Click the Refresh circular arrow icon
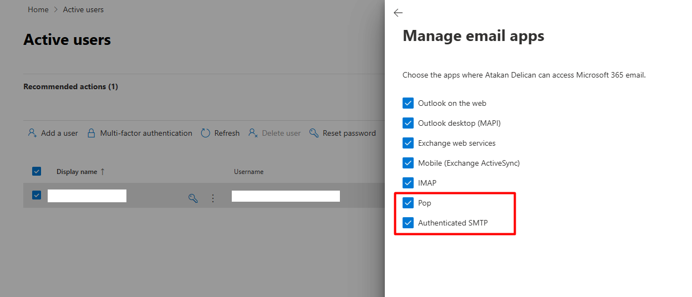692x297 pixels. click(x=206, y=133)
